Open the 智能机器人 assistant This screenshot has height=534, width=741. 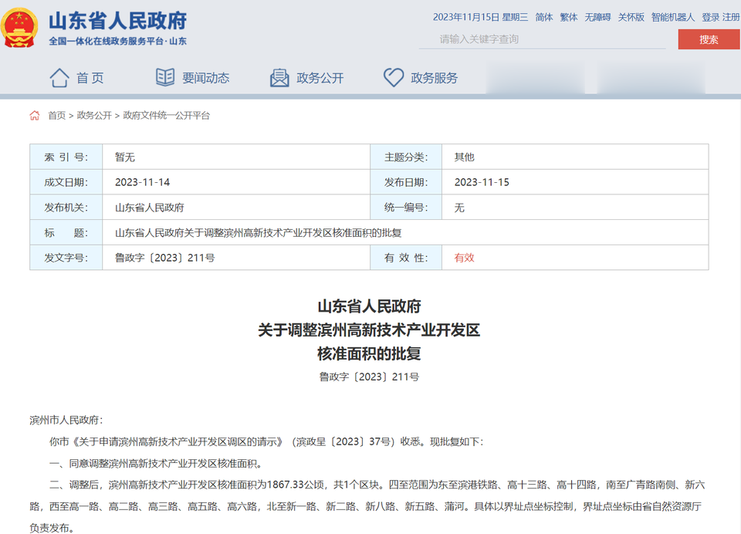(673, 17)
